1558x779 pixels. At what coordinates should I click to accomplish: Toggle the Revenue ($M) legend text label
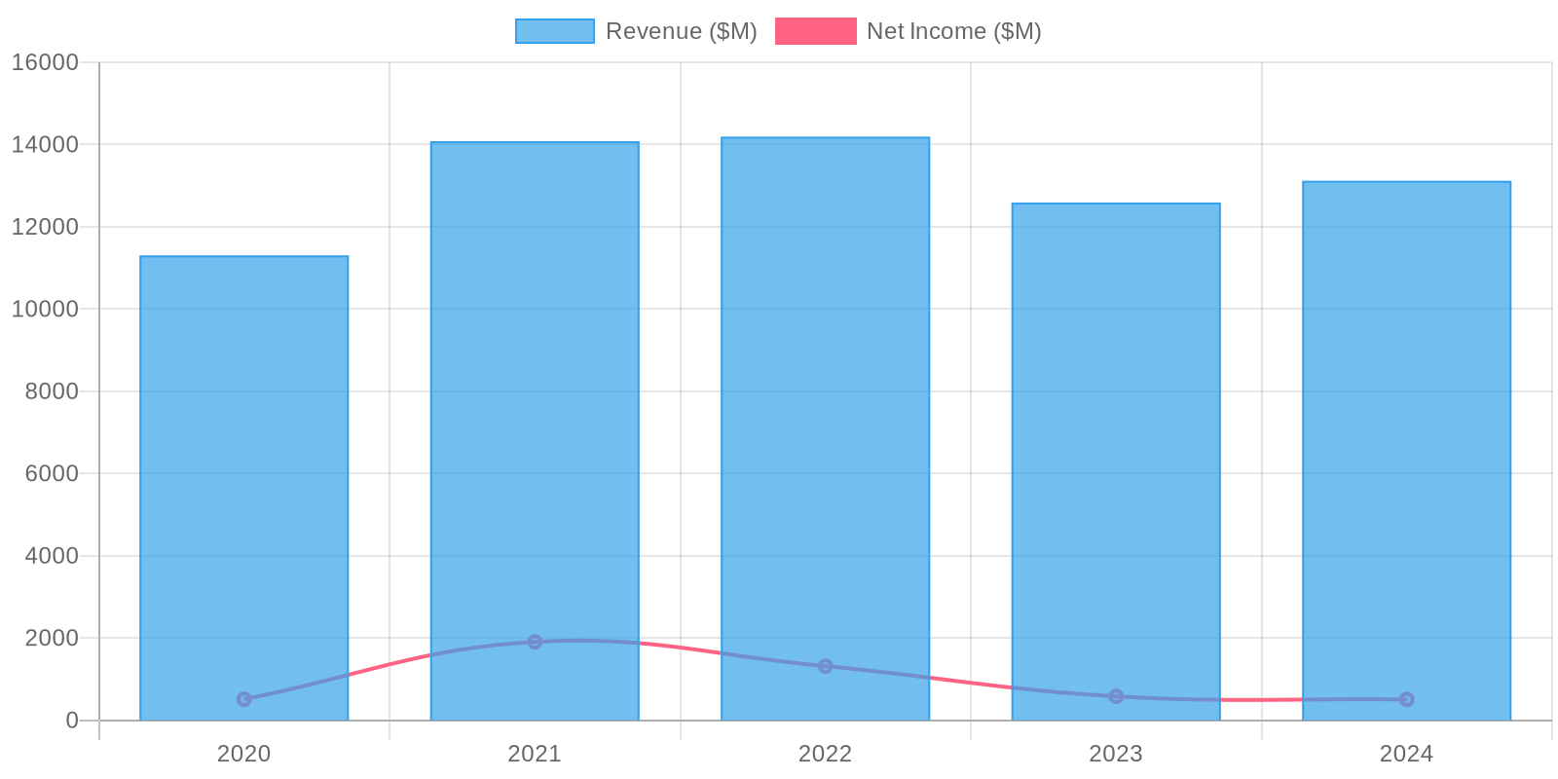coord(681,31)
